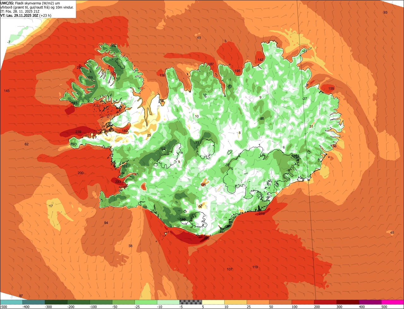Click map value '-27' in east Iceland
The width and height of the screenshot is (404, 309).
tap(305, 99)
